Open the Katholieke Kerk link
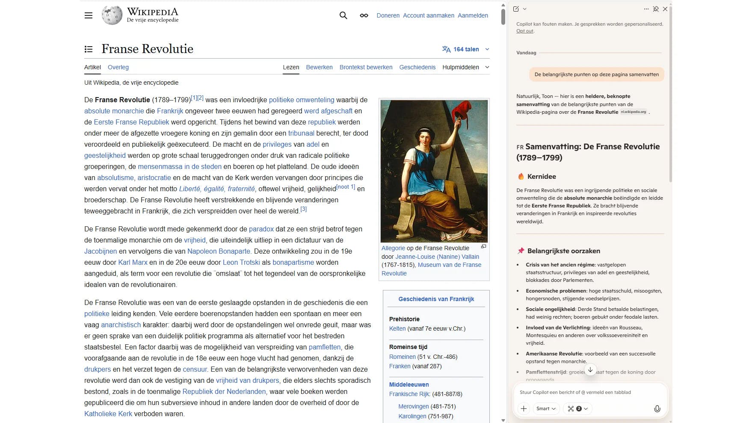752x423 pixels. pyautogui.click(x=108, y=414)
